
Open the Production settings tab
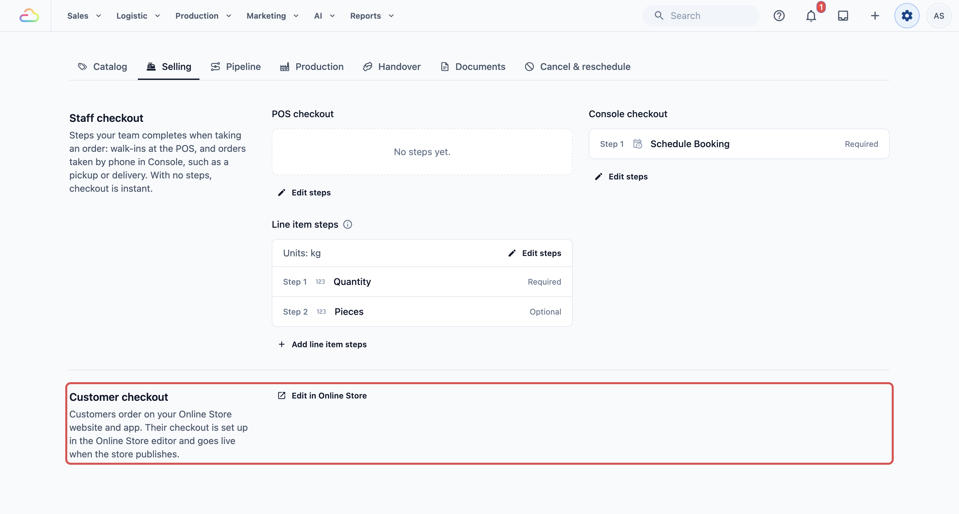(312, 67)
